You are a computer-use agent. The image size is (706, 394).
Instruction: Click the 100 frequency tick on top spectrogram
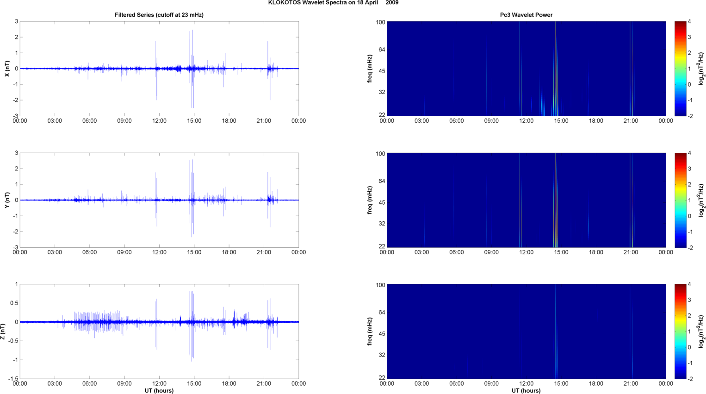coord(380,22)
